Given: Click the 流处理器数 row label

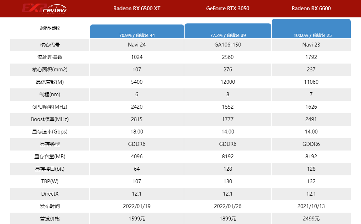Looking at the screenshot, I should (50, 57).
